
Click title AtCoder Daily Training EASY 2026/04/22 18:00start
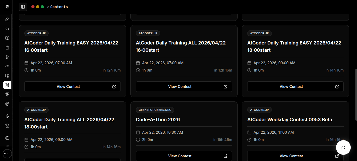pyautogui.click(x=294, y=46)
